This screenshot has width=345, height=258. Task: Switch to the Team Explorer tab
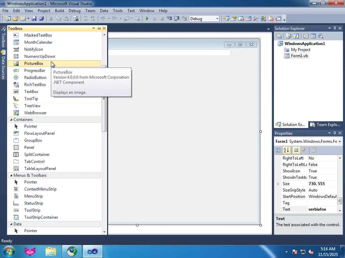(x=325, y=125)
